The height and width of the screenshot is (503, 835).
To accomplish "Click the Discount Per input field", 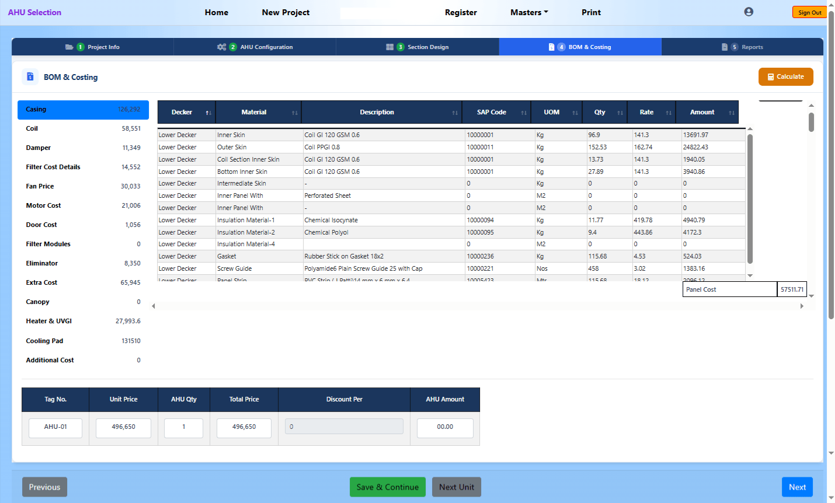I will coord(344,427).
